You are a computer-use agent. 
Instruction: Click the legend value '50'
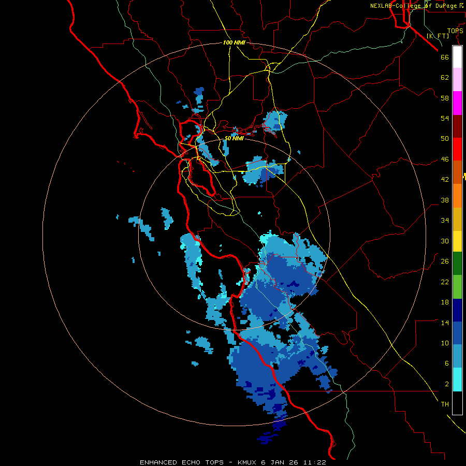(445, 139)
